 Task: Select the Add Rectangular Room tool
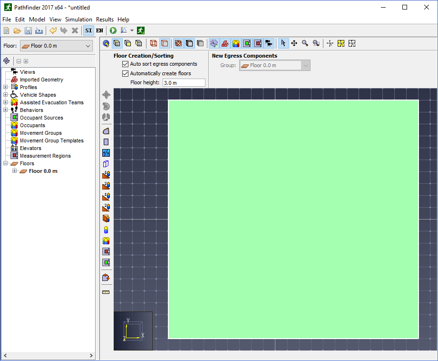[106, 142]
